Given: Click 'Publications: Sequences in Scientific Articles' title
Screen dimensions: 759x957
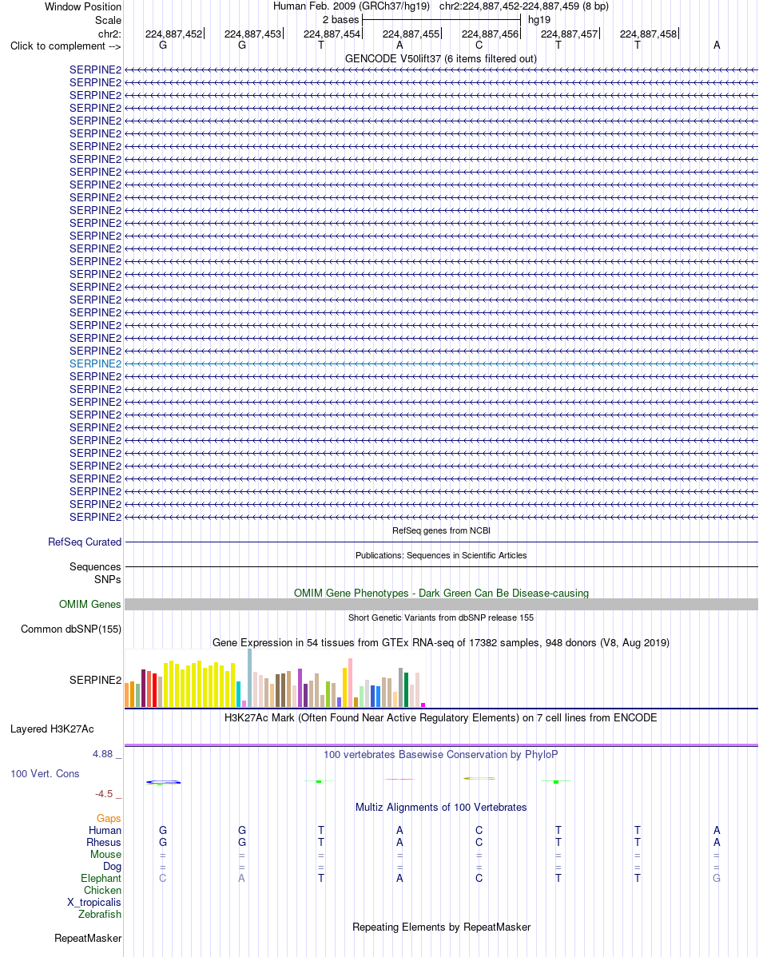Looking at the screenshot, I should tap(441, 555).
